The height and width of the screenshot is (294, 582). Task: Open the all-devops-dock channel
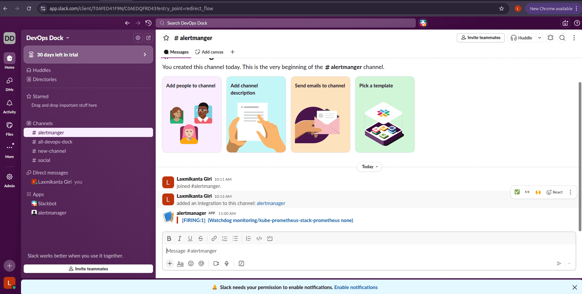88,142
